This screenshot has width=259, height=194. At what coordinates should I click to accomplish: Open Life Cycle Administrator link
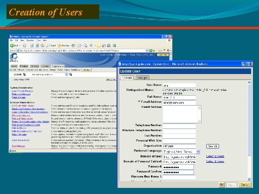23,106
